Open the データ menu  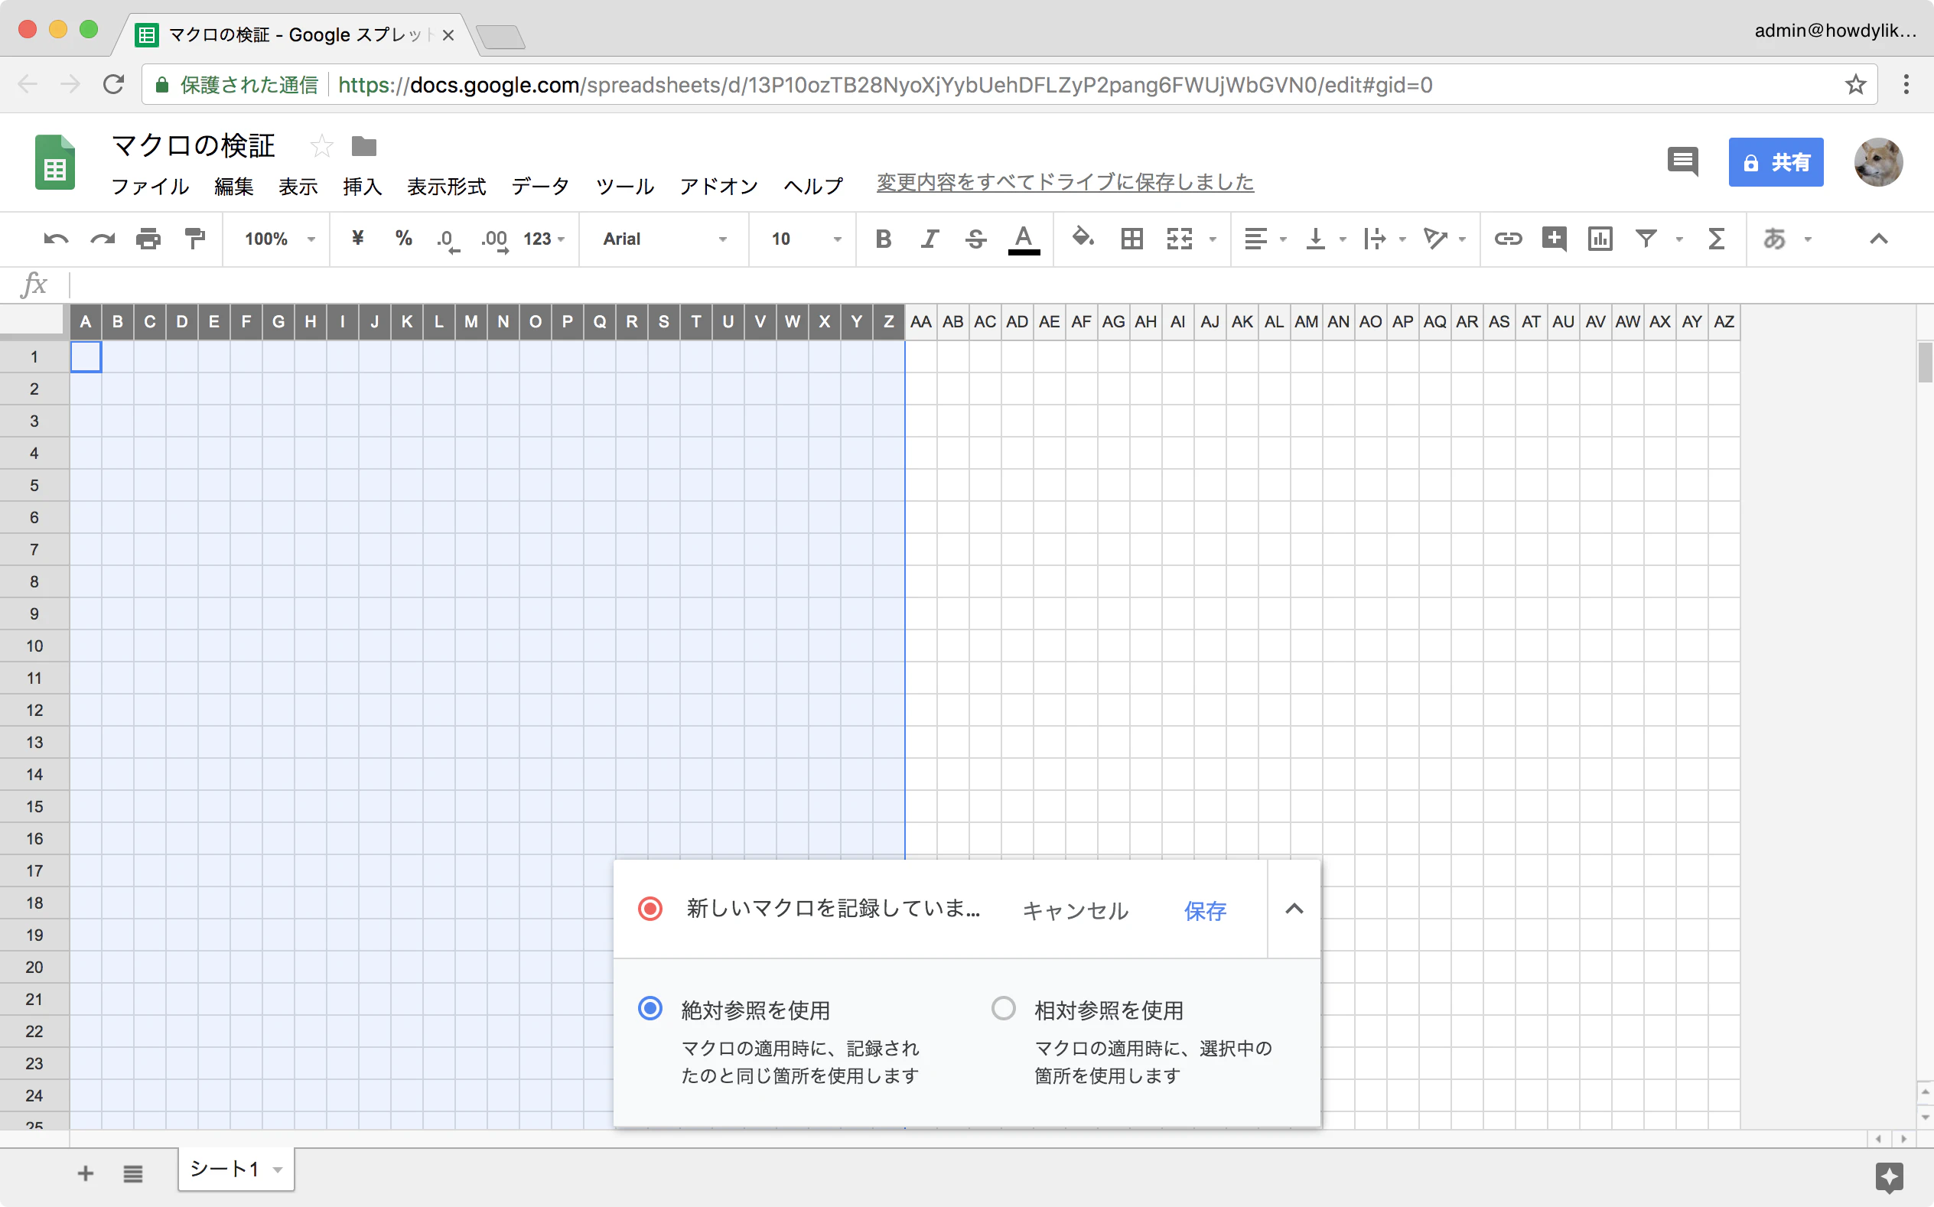(x=540, y=186)
